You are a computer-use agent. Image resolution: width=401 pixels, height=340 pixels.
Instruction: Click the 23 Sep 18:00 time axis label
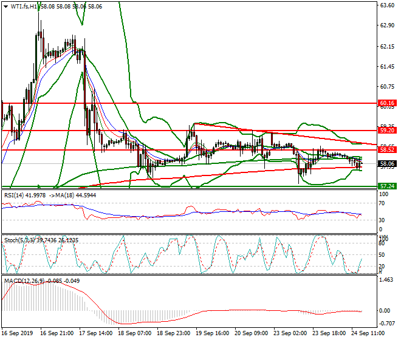(x=329, y=333)
